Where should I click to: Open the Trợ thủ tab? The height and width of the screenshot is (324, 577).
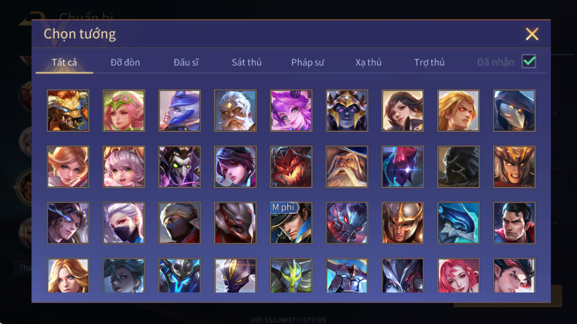[429, 62]
